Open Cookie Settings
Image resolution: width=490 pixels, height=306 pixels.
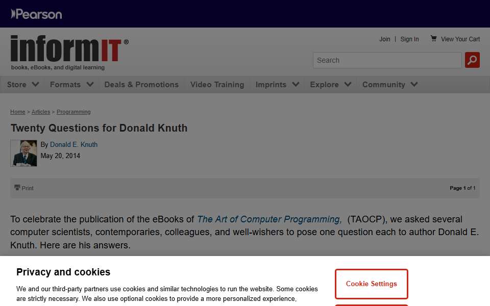coord(371,284)
